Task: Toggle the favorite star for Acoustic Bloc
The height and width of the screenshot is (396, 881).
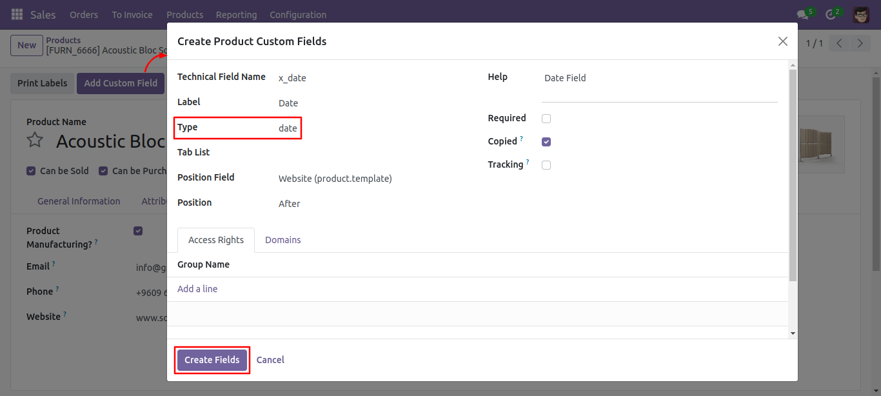Action: click(35, 140)
